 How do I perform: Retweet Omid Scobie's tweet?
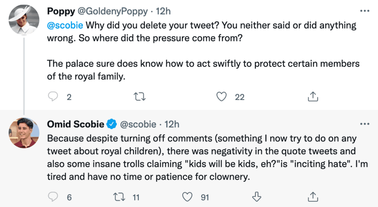[119, 196]
